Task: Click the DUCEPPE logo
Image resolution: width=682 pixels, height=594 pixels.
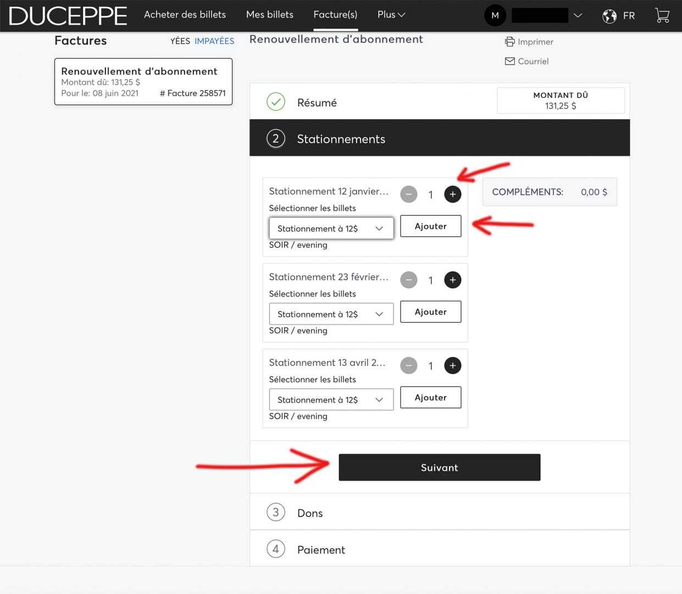Action: (68, 16)
